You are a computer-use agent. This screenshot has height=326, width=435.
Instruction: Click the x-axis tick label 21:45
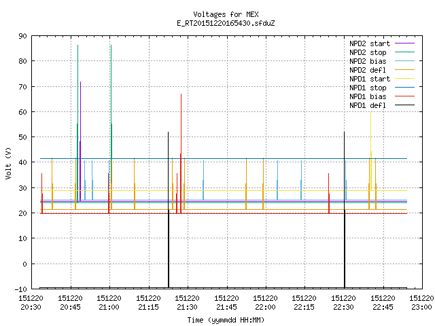(x=226, y=307)
